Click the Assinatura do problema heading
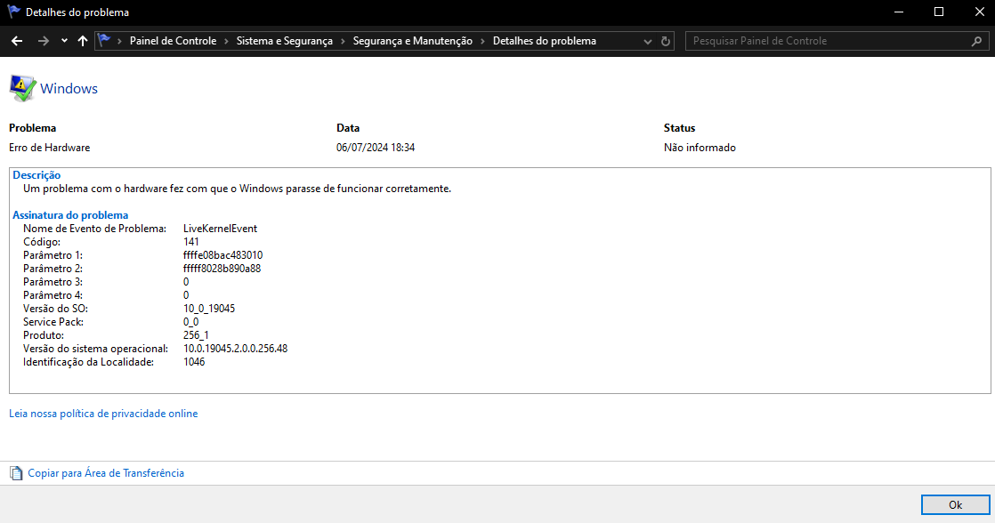This screenshot has height=523, width=995. pos(70,215)
